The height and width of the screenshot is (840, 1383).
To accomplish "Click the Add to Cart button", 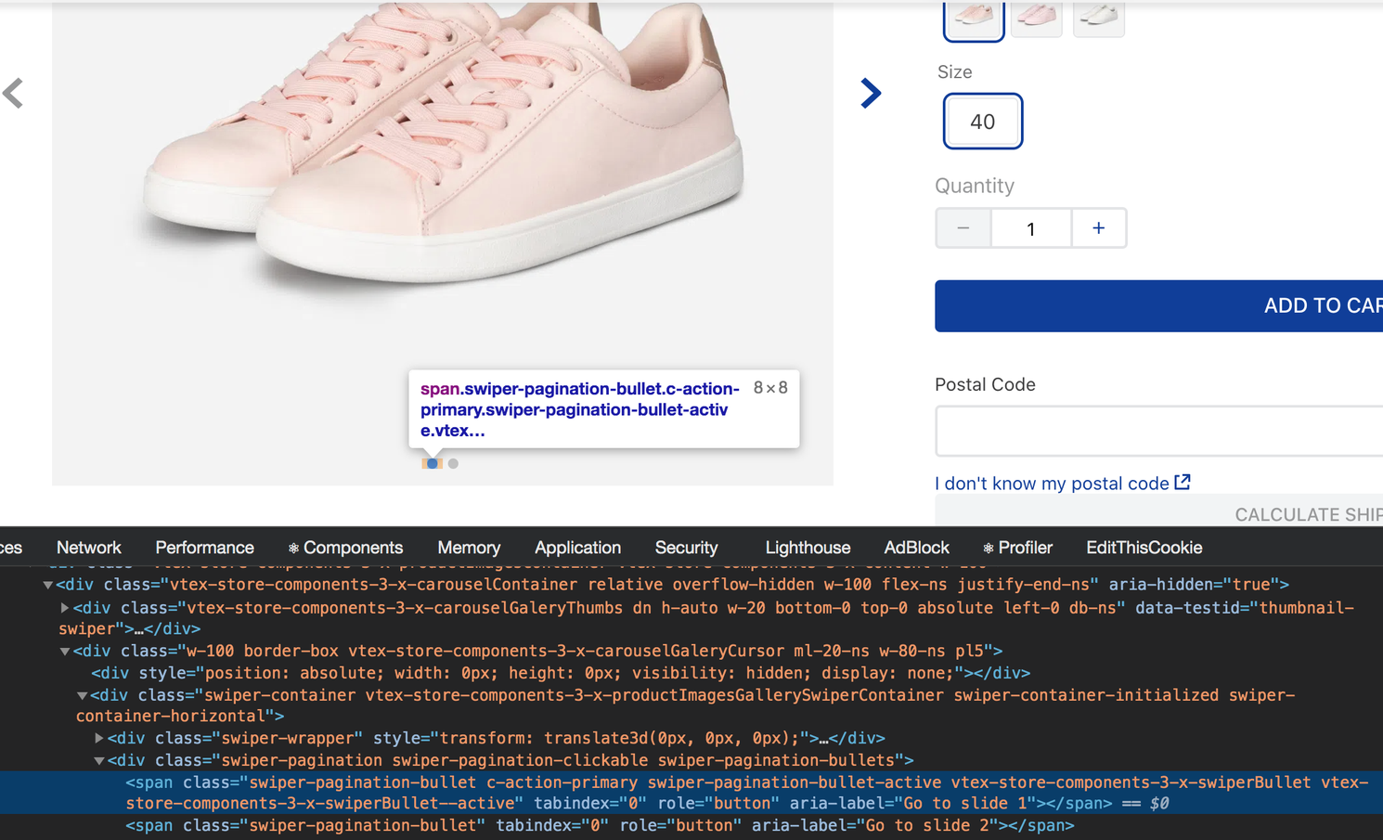I will tap(1158, 305).
